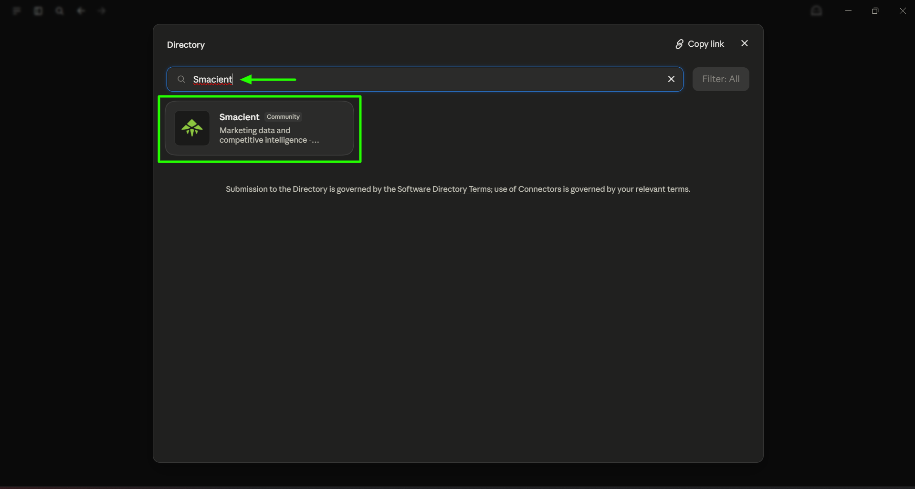Click the 'Marketing data and competitive intelligence' description
Screen dimensions: 915x489
[x=269, y=135]
